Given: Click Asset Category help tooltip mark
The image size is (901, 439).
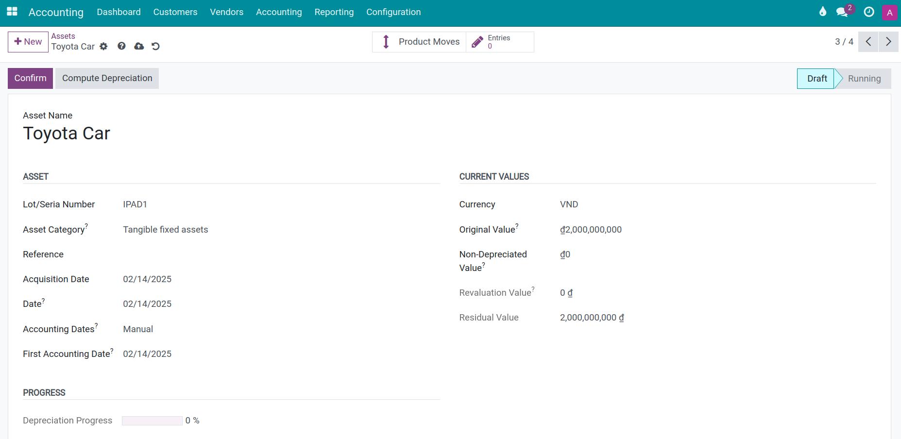Looking at the screenshot, I should [x=86, y=226].
